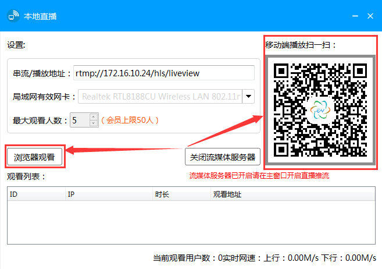The height and width of the screenshot is (269, 382).
Task: Click the 本地直播 title bar text
Action: 40,16
